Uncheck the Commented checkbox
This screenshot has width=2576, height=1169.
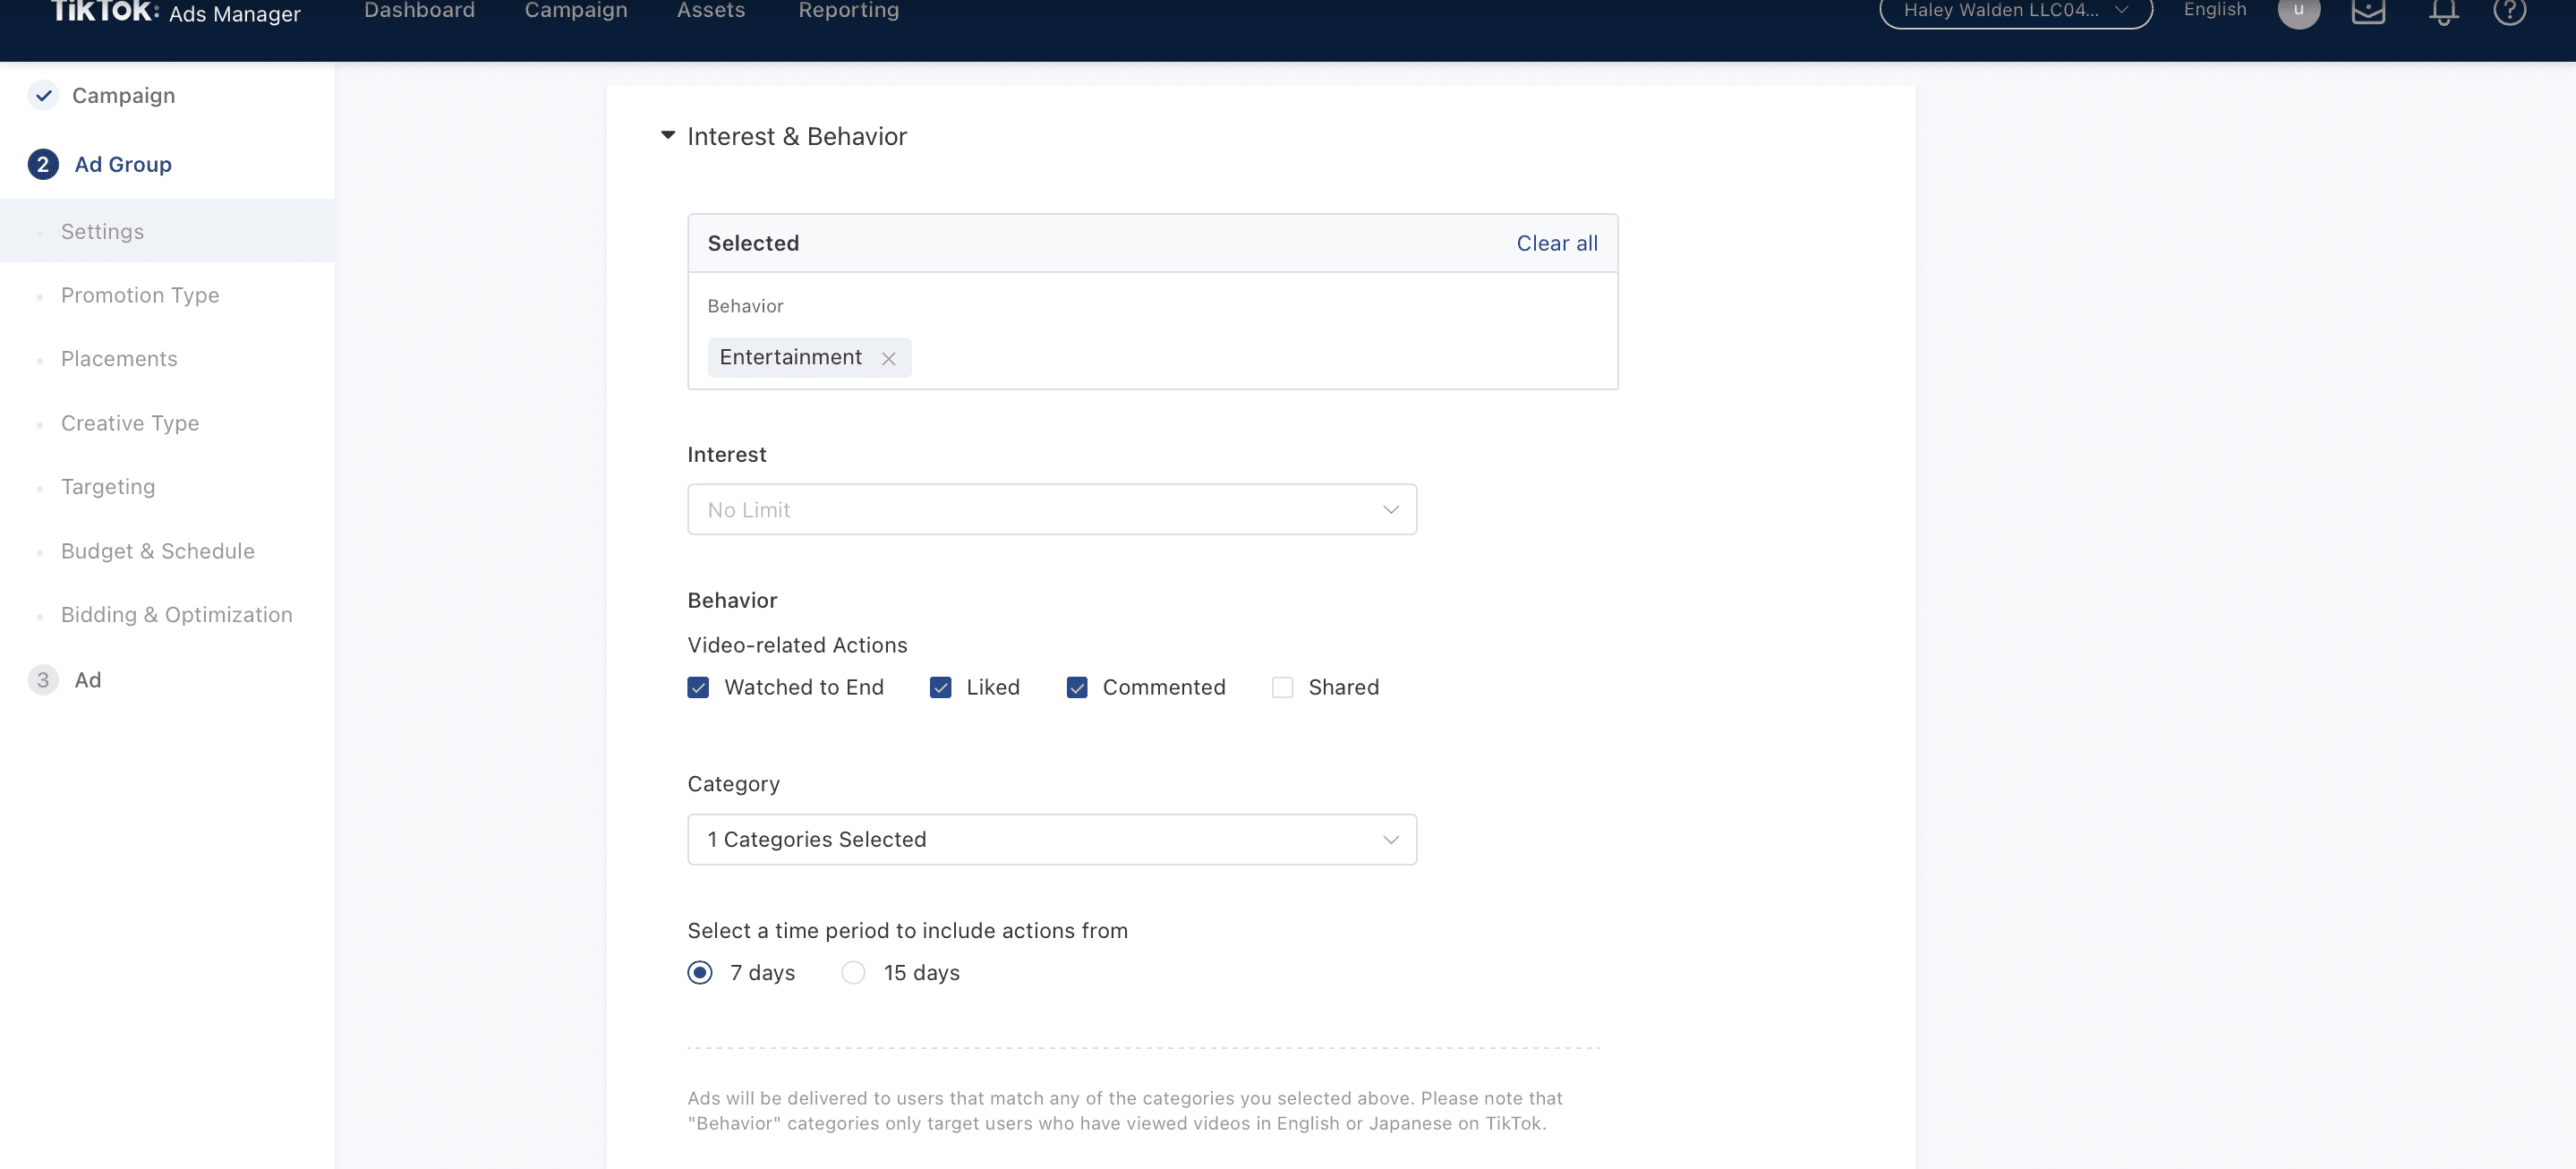pos(1077,688)
